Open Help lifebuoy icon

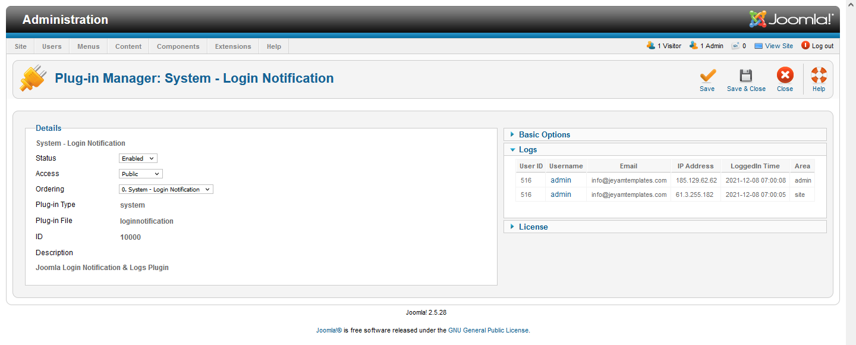(819, 75)
